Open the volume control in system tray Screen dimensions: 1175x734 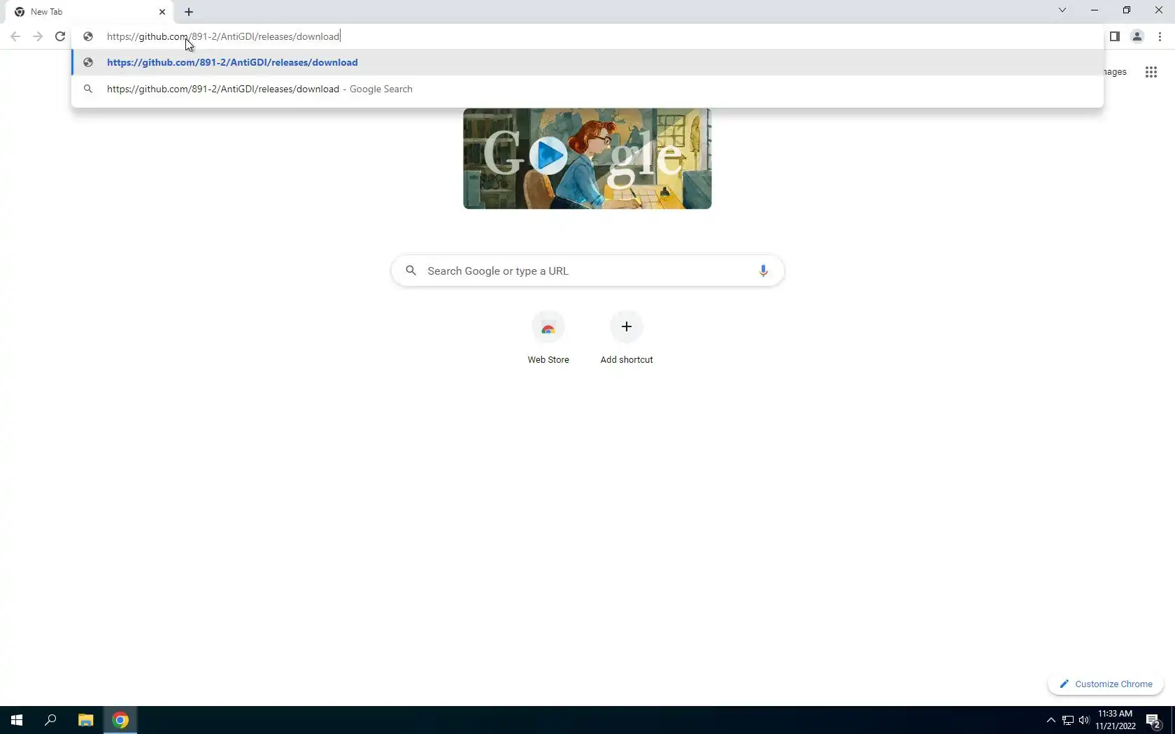1084,720
